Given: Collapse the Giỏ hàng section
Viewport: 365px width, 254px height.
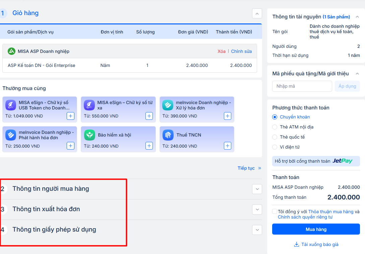Looking at the screenshot, I should (x=257, y=14).
